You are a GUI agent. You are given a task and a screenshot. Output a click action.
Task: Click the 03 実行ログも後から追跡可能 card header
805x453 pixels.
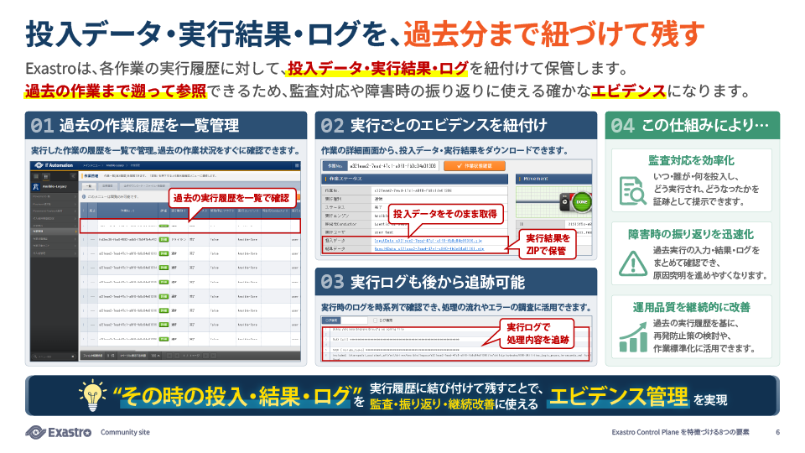[x=456, y=282]
